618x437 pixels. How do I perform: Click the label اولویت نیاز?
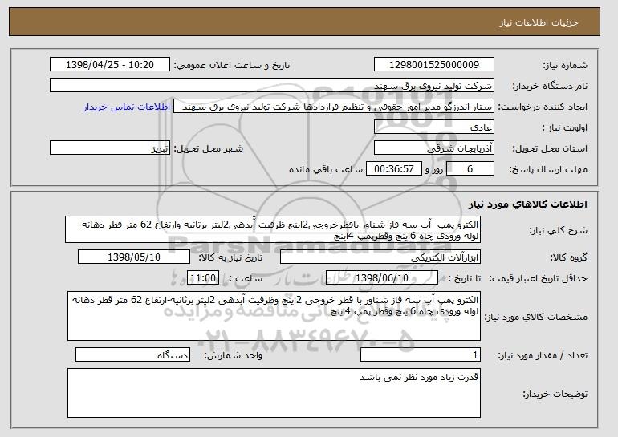[x=565, y=128]
